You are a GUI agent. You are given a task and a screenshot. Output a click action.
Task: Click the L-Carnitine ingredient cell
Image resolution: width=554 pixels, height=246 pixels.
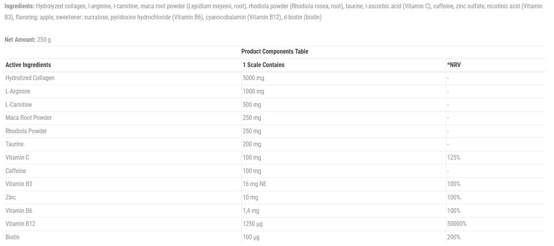coord(19,105)
